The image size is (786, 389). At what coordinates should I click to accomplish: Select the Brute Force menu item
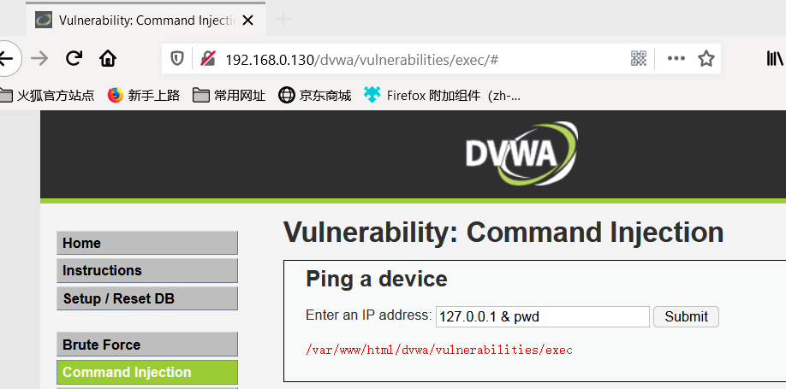coord(147,345)
